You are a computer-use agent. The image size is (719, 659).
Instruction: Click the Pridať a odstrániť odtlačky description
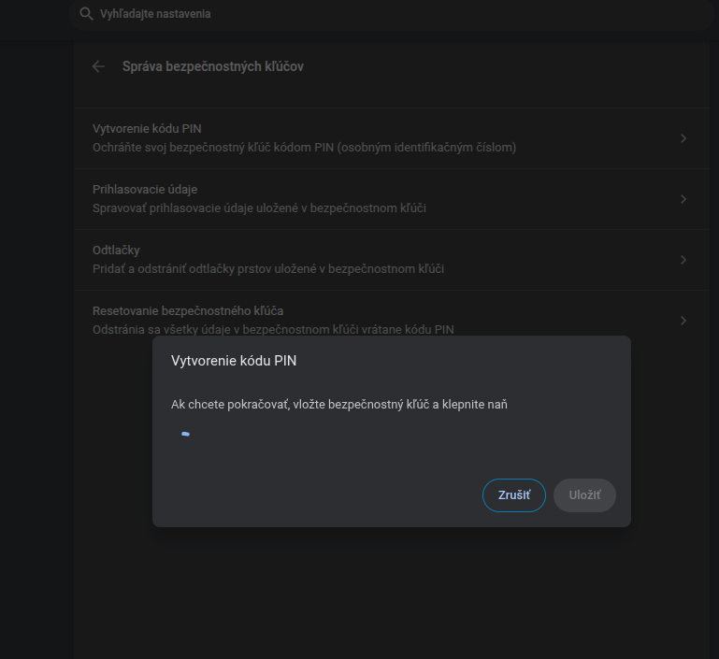(268, 269)
